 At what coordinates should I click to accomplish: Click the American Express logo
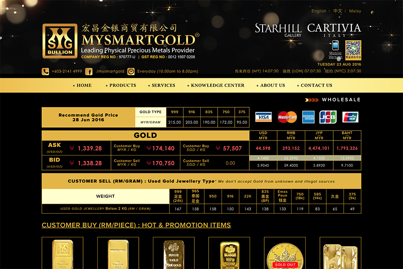(x=308, y=117)
